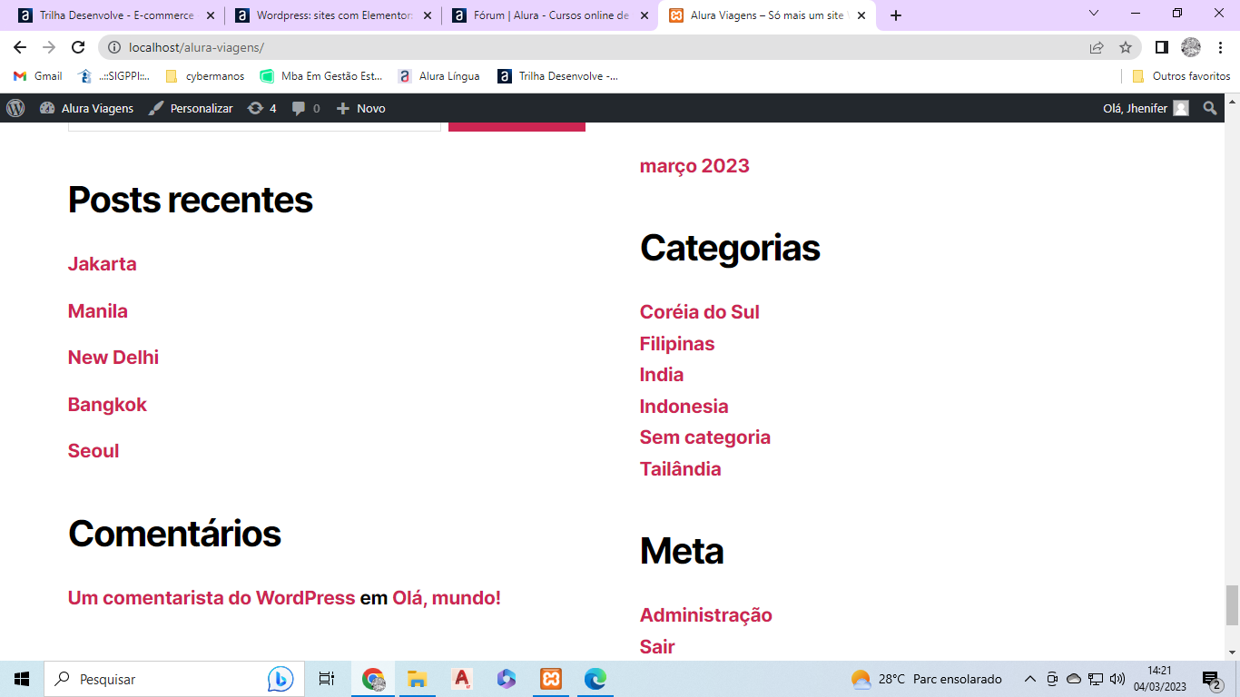This screenshot has width=1240, height=697.
Task: Click the updates icon showing 4
Action: pos(261,108)
